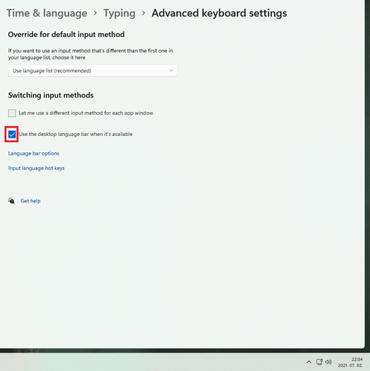This screenshot has height=371, width=370.
Task: Open the network icon in taskbar
Action: click(319, 362)
